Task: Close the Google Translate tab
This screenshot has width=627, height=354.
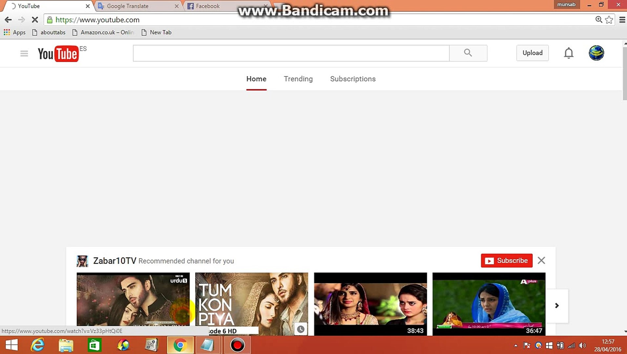Action: (x=177, y=6)
